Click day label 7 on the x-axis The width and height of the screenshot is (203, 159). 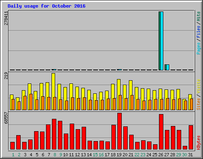point(49,155)
